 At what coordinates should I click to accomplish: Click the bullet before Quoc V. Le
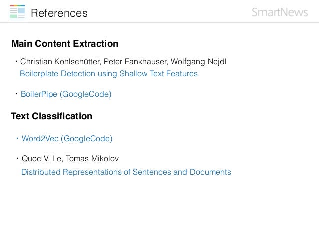(x=17, y=158)
